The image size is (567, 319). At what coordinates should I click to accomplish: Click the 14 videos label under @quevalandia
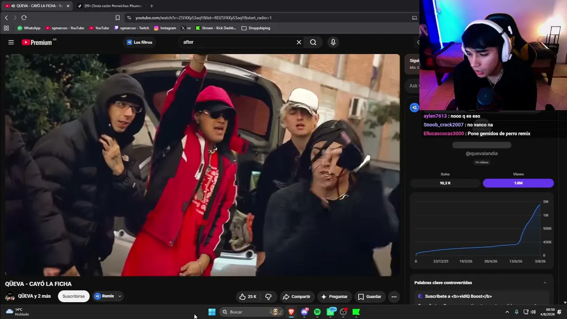[x=482, y=163]
